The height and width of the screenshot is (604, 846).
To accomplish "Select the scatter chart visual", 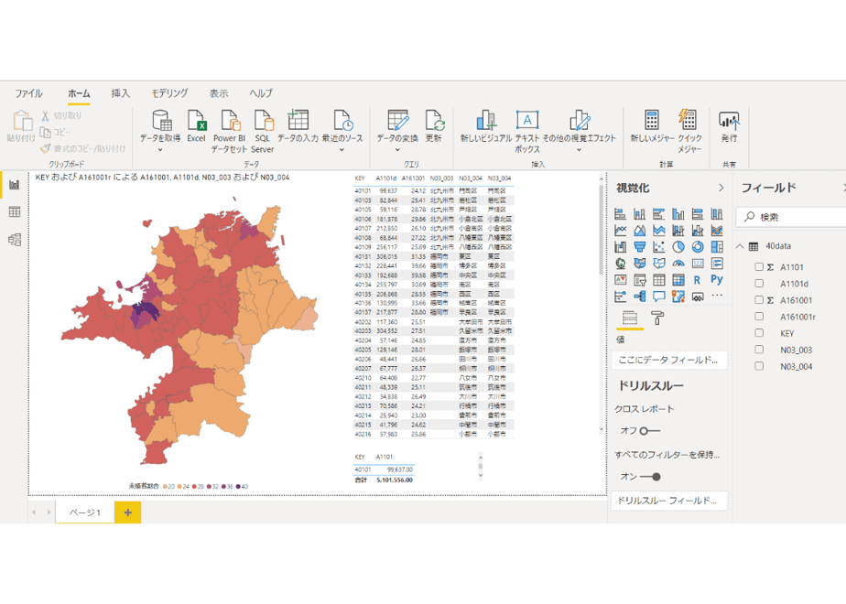I will (x=659, y=247).
